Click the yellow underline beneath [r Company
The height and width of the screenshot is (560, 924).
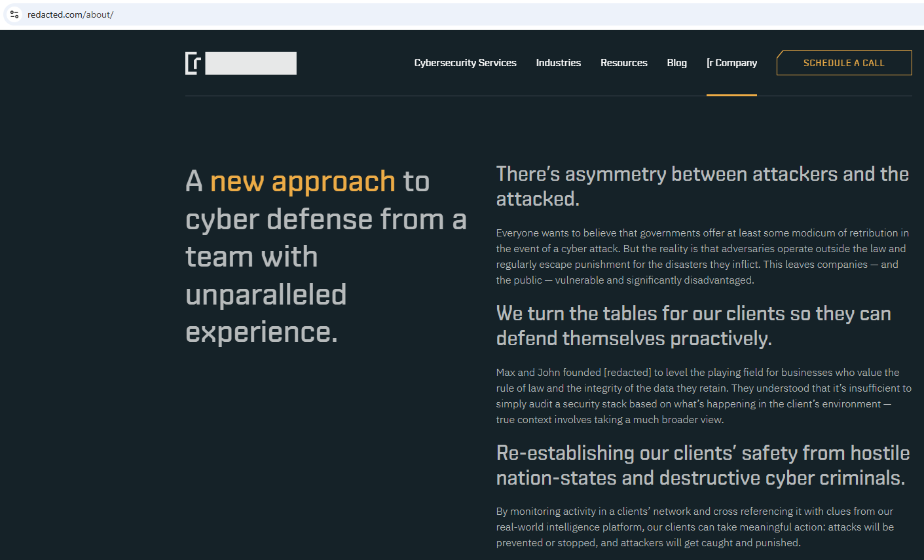(731, 96)
